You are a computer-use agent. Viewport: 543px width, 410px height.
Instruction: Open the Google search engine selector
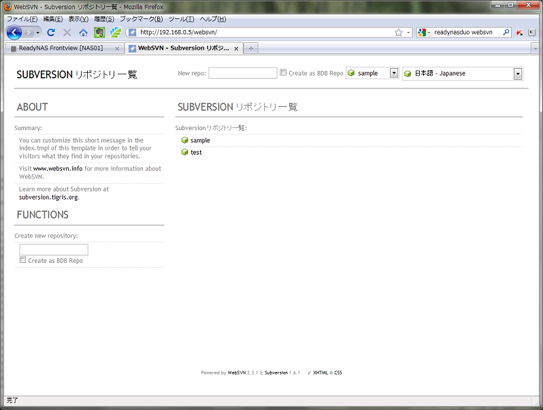[424, 33]
